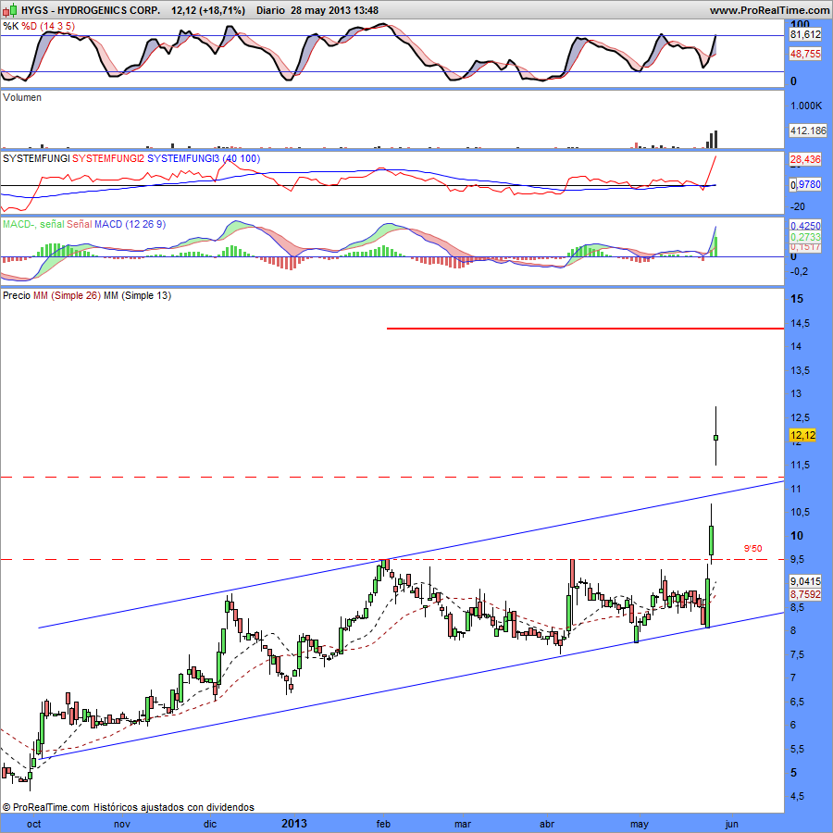Image resolution: width=833 pixels, height=833 pixels.
Task: Click the HYGS - HYDROGENICS CORP. title
Action: 91,10
